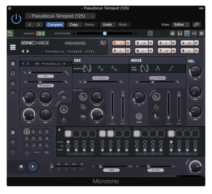
Task: Click the Undo button in host toolbar
Action: click(x=107, y=24)
